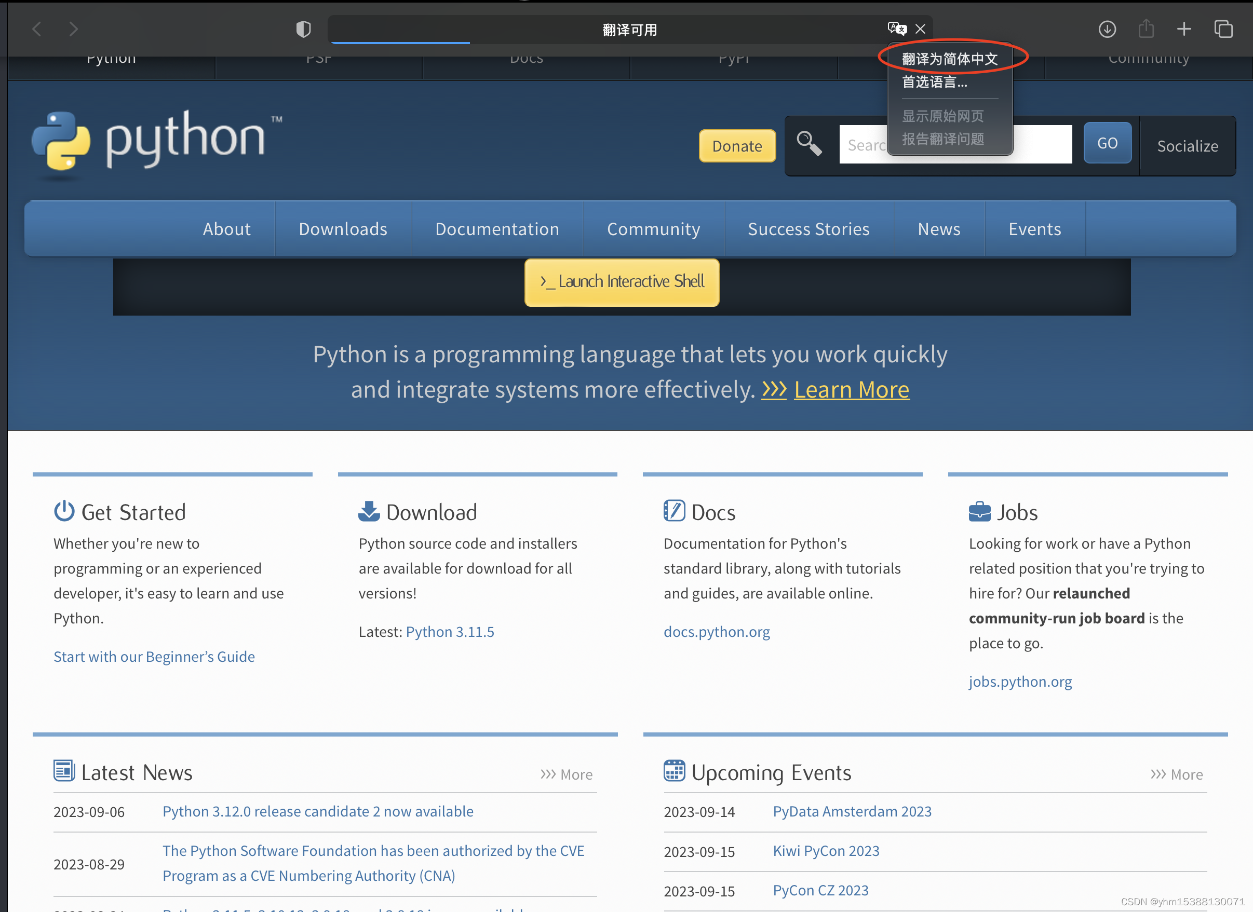1253x912 pixels.
Task: Open the Documentation navigation menu
Action: [x=497, y=229]
